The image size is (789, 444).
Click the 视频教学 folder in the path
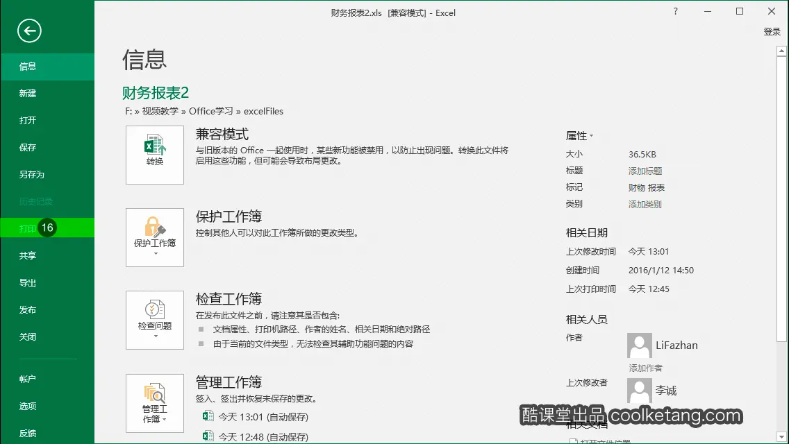pyautogui.click(x=160, y=111)
